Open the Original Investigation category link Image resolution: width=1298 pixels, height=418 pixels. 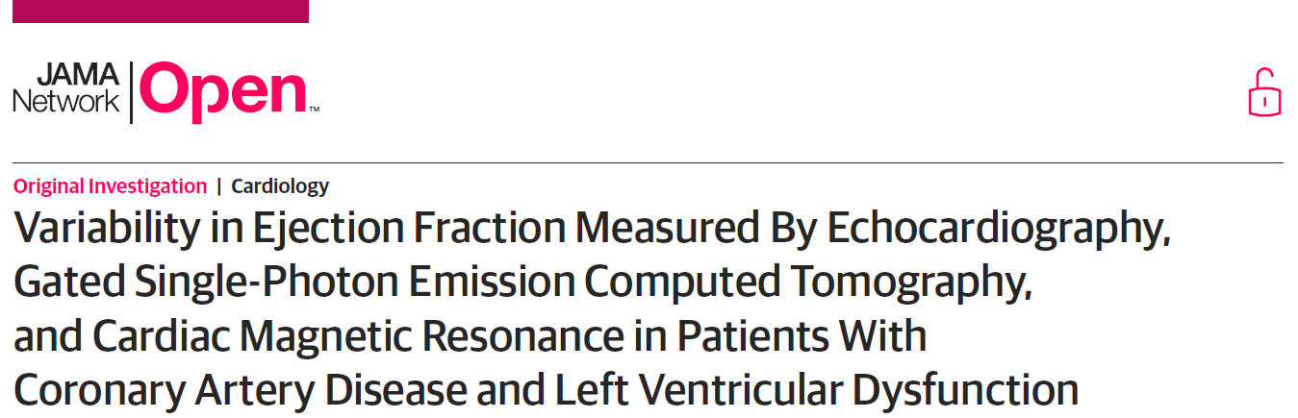point(110,186)
